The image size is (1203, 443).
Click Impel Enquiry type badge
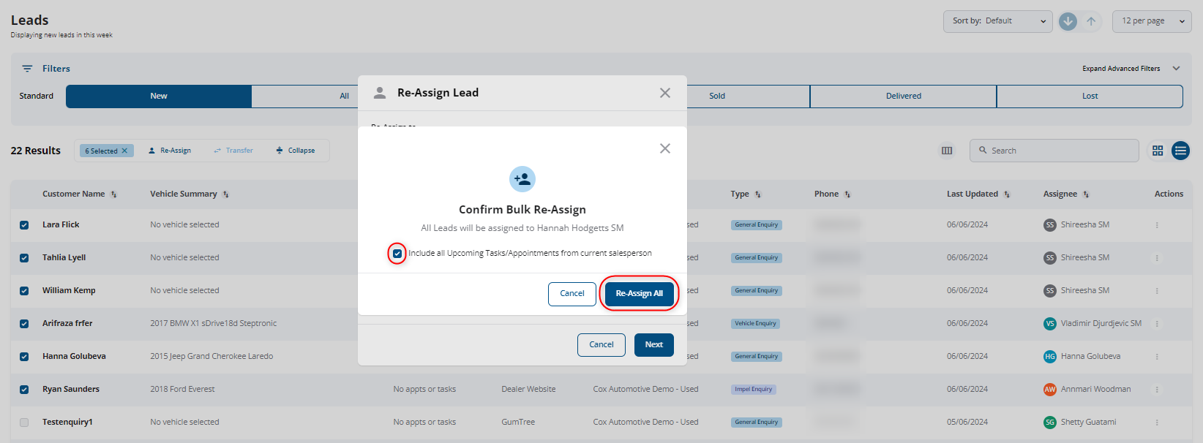tap(754, 389)
